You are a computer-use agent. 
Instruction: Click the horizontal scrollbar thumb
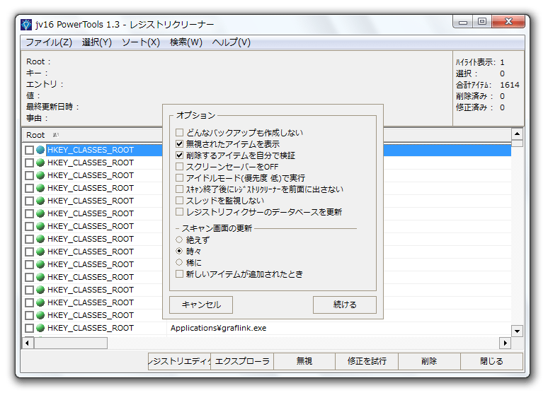[71, 343]
